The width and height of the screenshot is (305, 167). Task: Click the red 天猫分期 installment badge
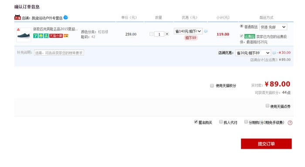[x=56, y=36]
